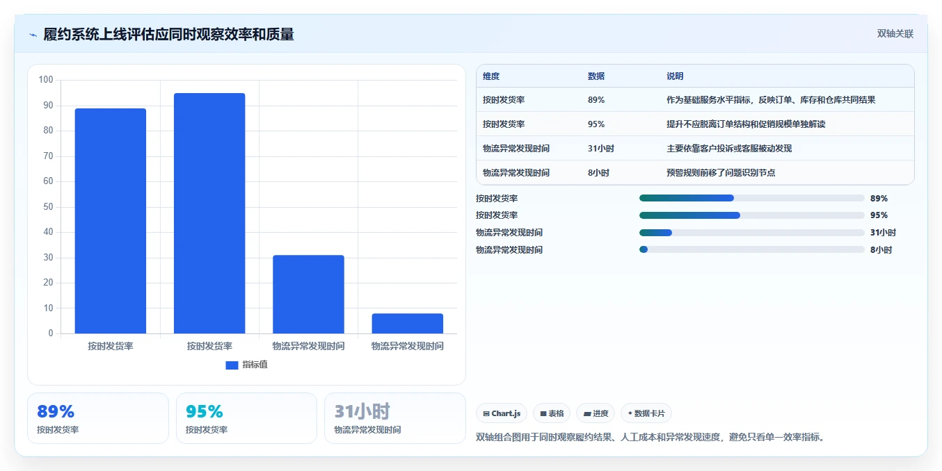The width and height of the screenshot is (942, 471).
Task: Open the 95% 按时发货率 data card
Action: pos(246,418)
